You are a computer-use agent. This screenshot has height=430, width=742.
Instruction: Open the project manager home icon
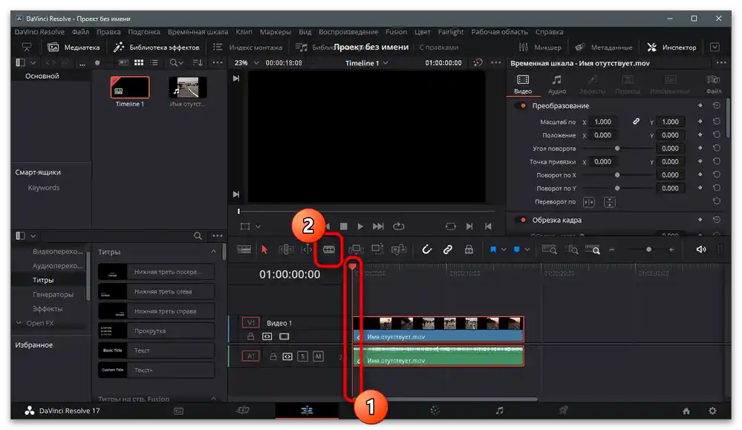tap(686, 411)
